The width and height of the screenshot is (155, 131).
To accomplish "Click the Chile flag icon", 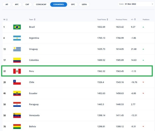I will point(17,82).
